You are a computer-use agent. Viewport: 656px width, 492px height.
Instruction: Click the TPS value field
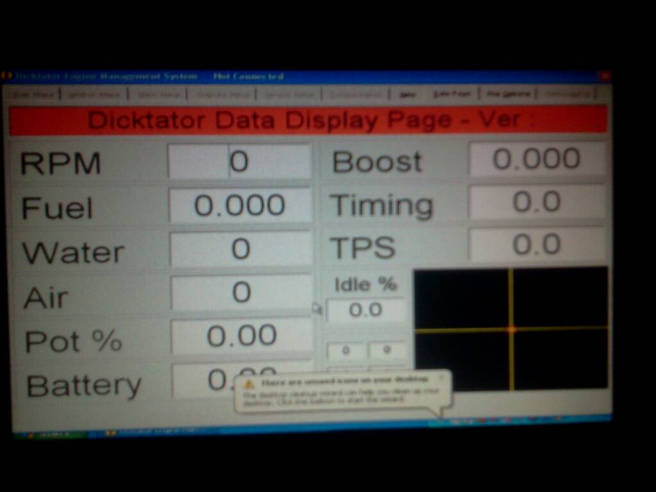(537, 245)
